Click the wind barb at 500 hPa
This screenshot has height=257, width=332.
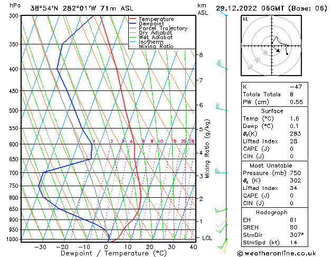coord(222,107)
